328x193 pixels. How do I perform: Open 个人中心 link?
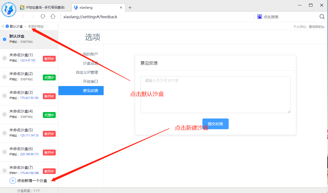(300, 27)
